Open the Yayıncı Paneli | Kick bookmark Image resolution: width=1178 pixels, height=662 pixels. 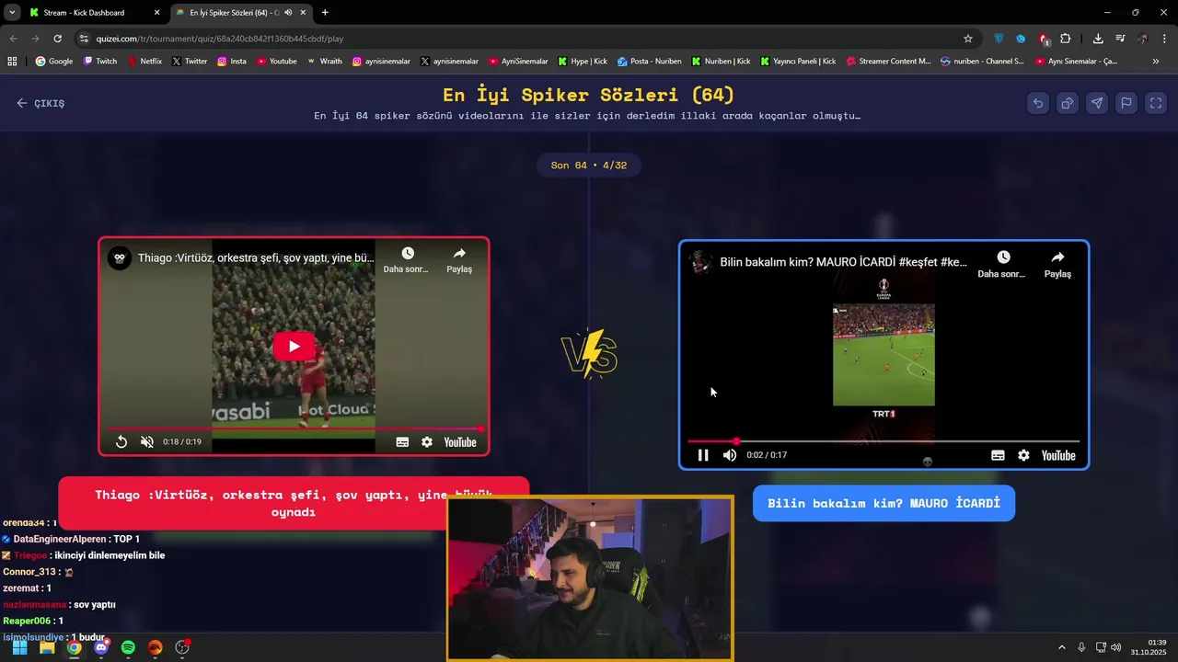coord(797,62)
